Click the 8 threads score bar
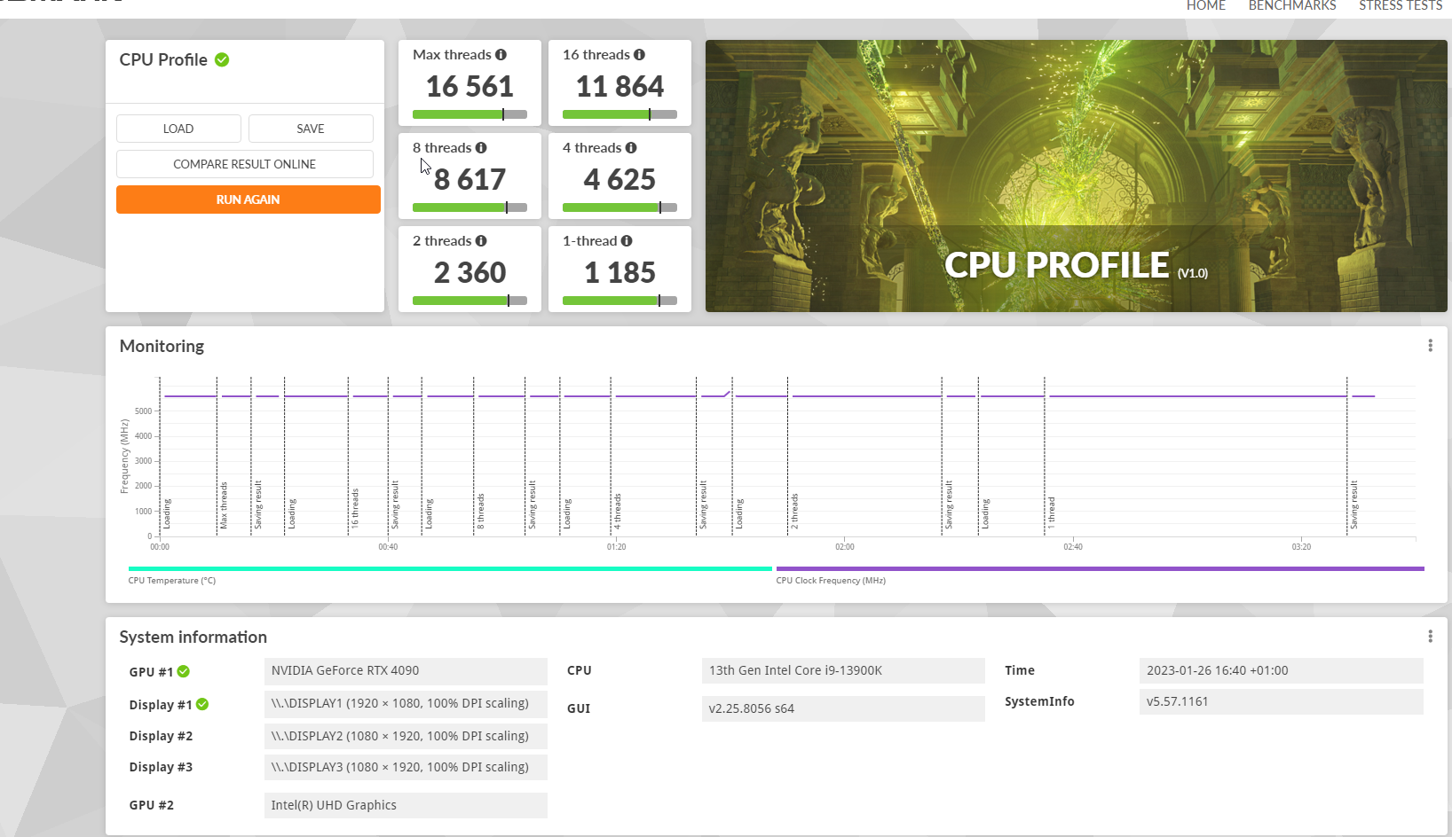The width and height of the screenshot is (1452, 837). coord(470,207)
